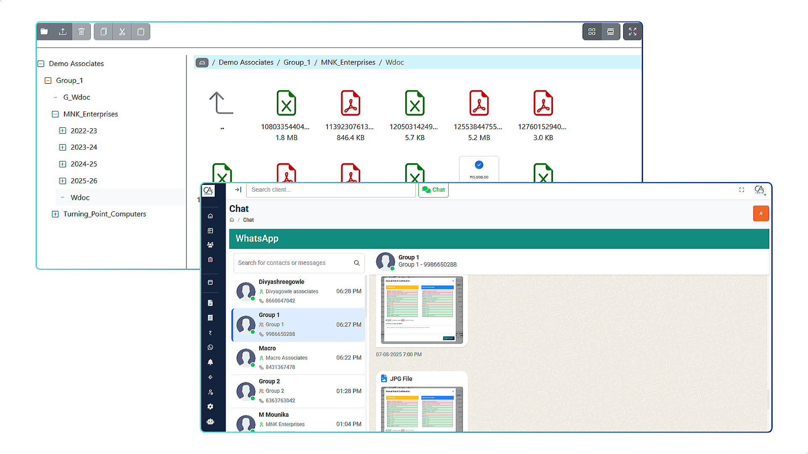
Task: Open the robot bot icon in sidebar
Action: 210,422
